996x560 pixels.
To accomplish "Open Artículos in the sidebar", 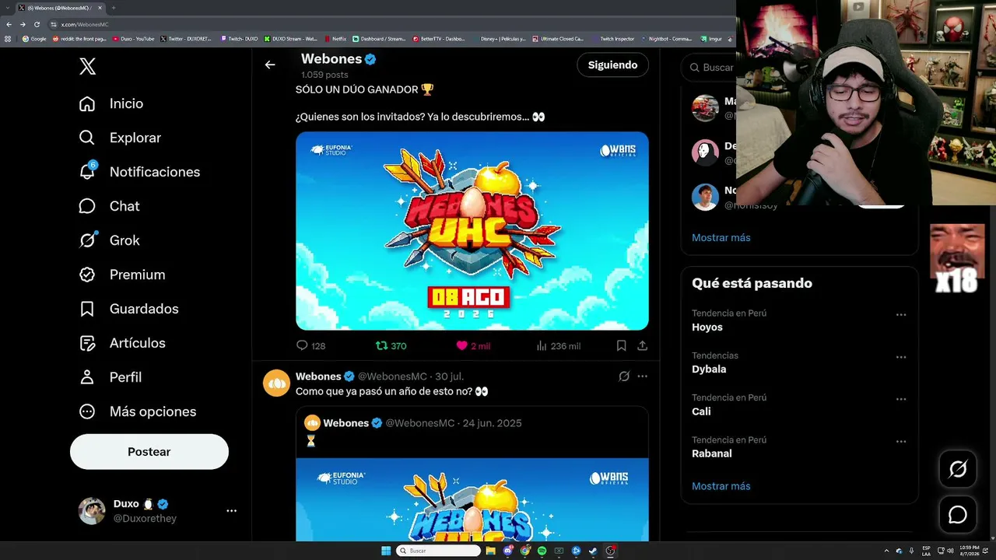I will (x=122, y=343).
